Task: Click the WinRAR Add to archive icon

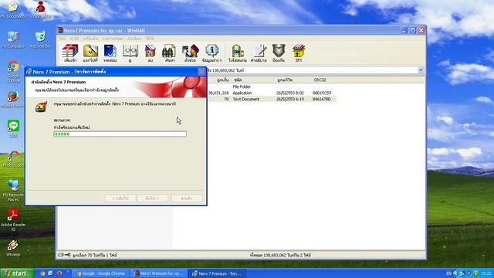Action: (x=70, y=53)
